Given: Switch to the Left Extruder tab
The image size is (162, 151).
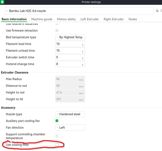Looking at the screenshot, I should [x=90, y=19].
